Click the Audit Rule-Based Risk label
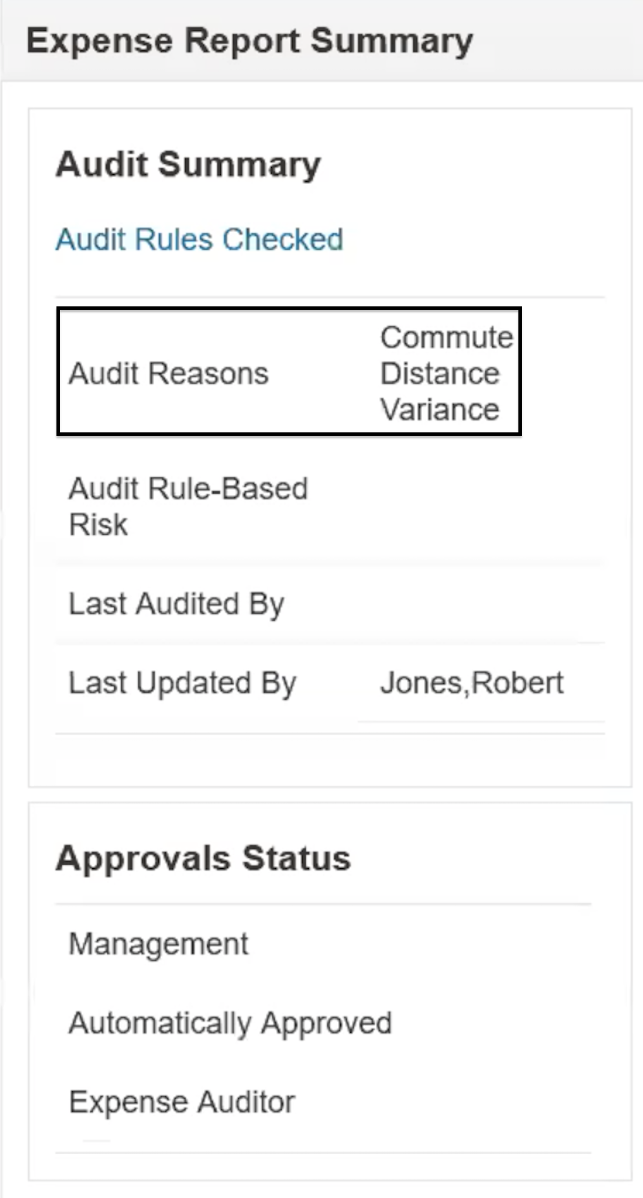This screenshot has width=643, height=1198. tap(188, 506)
